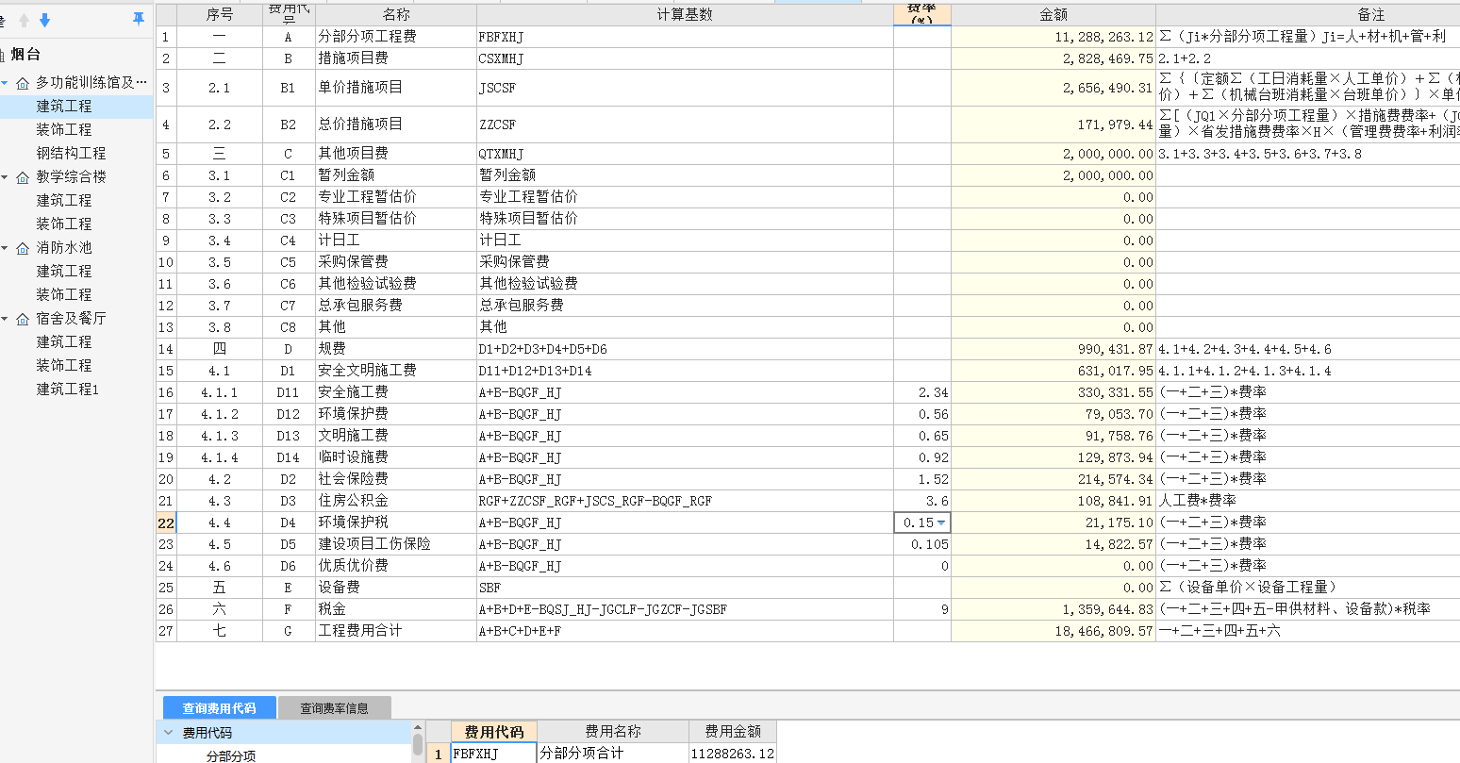
Task: Click the 建设项目工伤保险 name cell
Action: coord(396,544)
